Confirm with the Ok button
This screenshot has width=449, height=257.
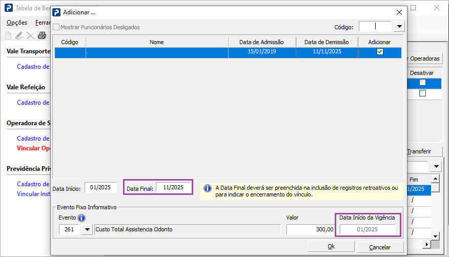[331, 246]
